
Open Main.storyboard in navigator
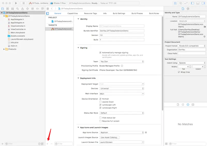click(18, 33)
